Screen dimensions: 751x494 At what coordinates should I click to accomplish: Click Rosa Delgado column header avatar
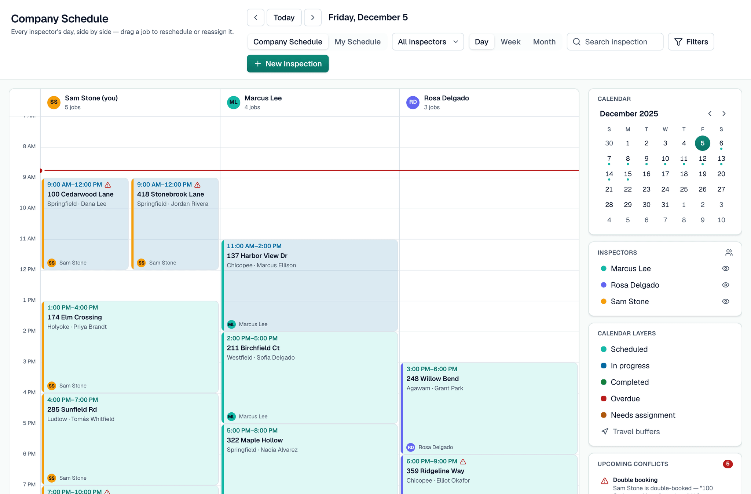click(413, 102)
